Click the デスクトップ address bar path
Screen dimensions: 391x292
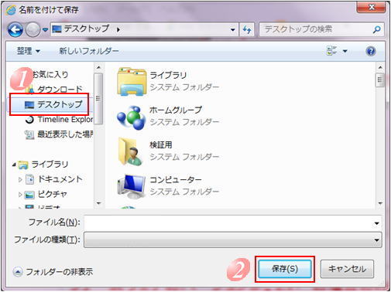click(x=87, y=29)
